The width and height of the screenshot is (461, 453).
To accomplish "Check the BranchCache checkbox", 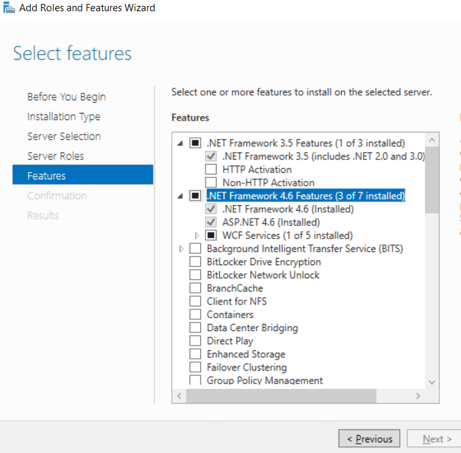I will coord(195,288).
